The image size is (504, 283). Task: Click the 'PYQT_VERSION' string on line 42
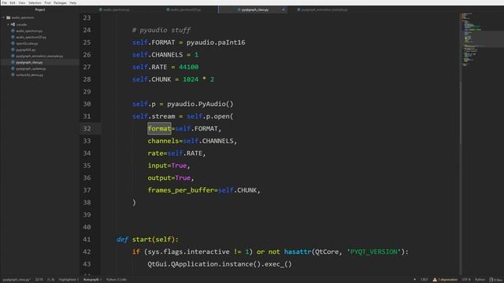[374, 252]
